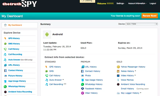This screenshot has width=160, height=96.
Task: Follow the GPS History link under STANDARD
Action: (x=55, y=67)
